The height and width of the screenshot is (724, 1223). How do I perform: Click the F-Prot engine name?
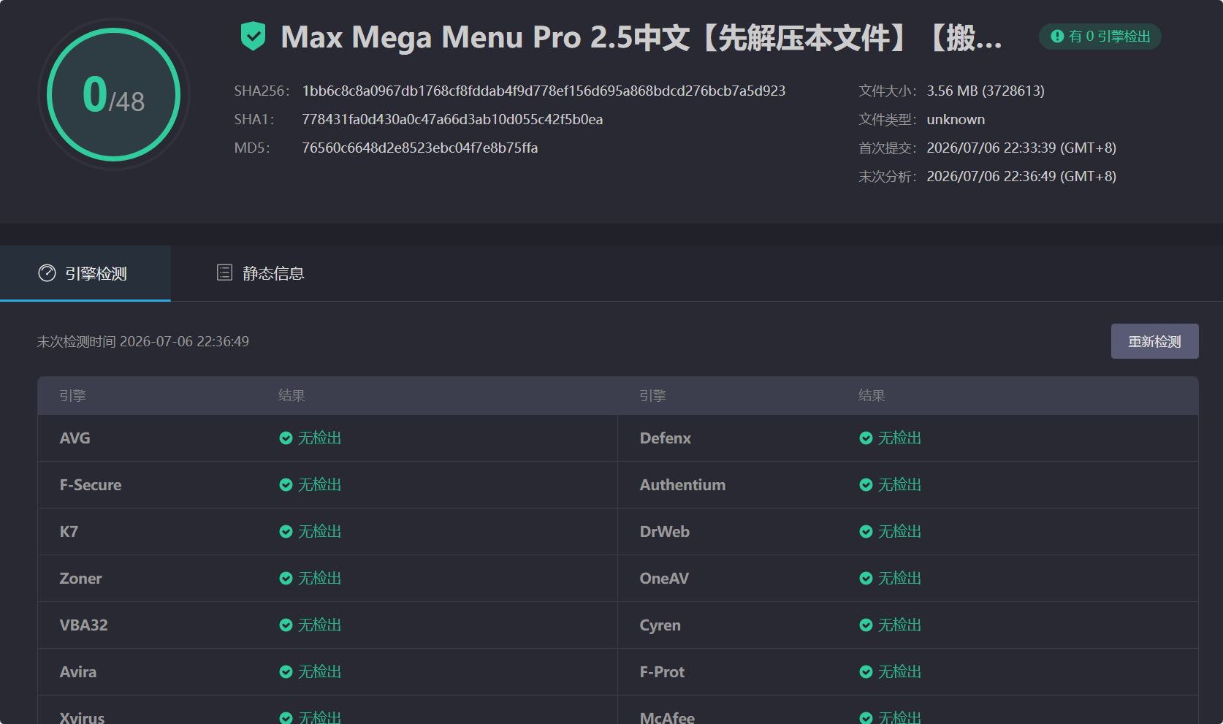coord(662,671)
